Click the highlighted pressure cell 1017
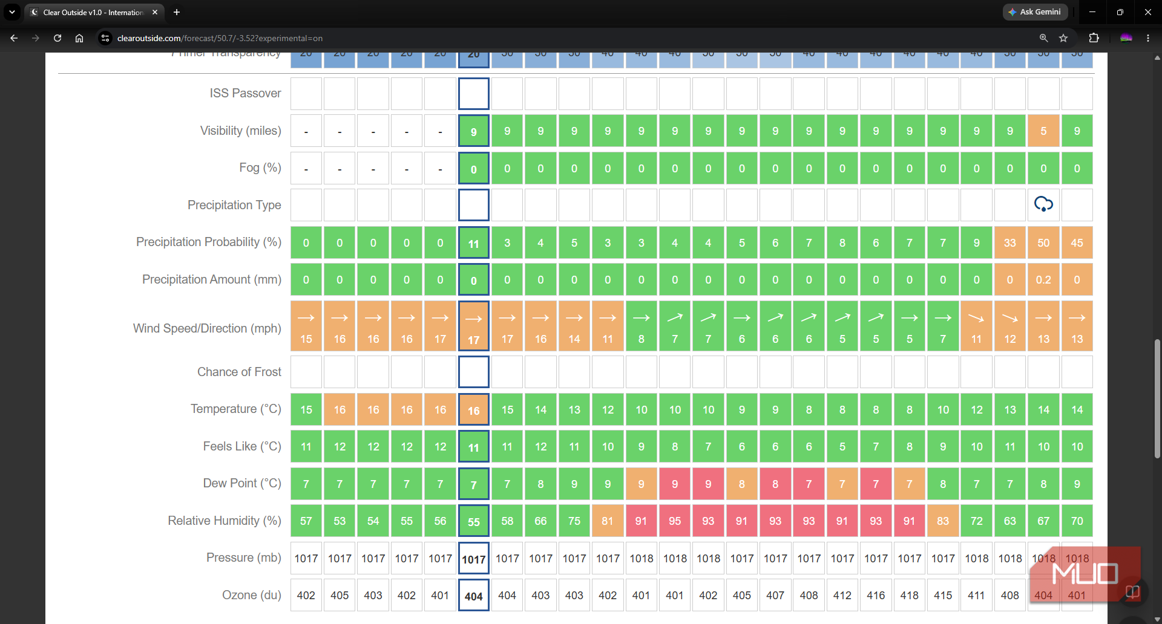This screenshot has width=1162, height=624. [474, 559]
